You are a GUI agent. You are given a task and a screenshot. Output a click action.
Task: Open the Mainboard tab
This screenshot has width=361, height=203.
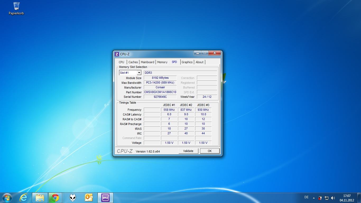147,62
